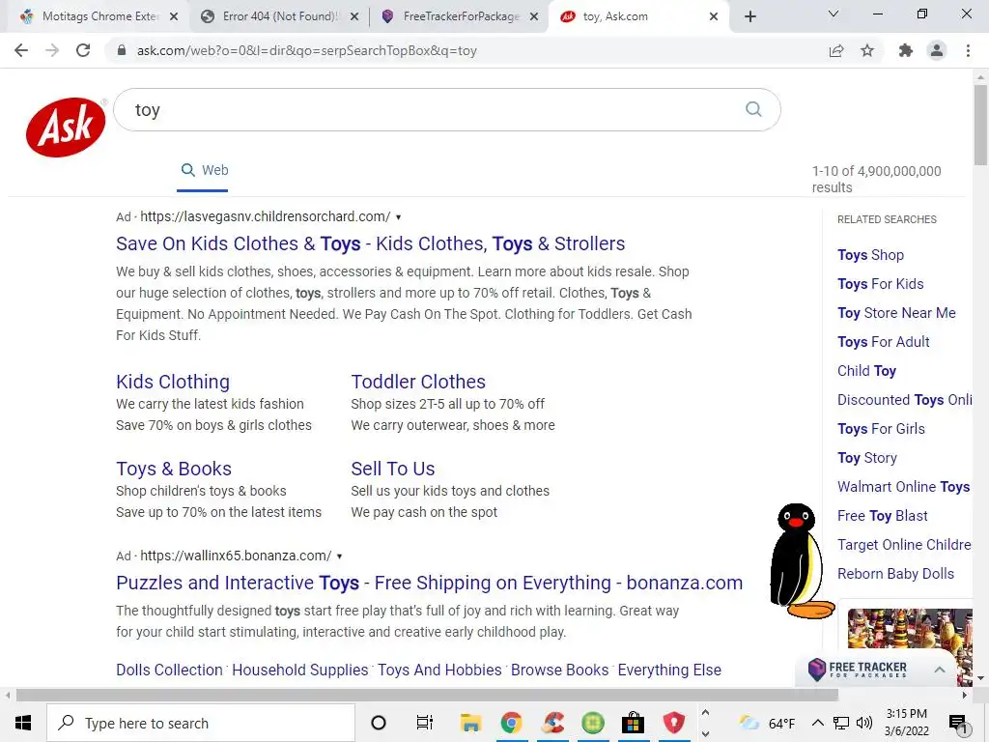Select related search Free Toy Blast
The width and height of the screenshot is (989, 742).
click(883, 516)
